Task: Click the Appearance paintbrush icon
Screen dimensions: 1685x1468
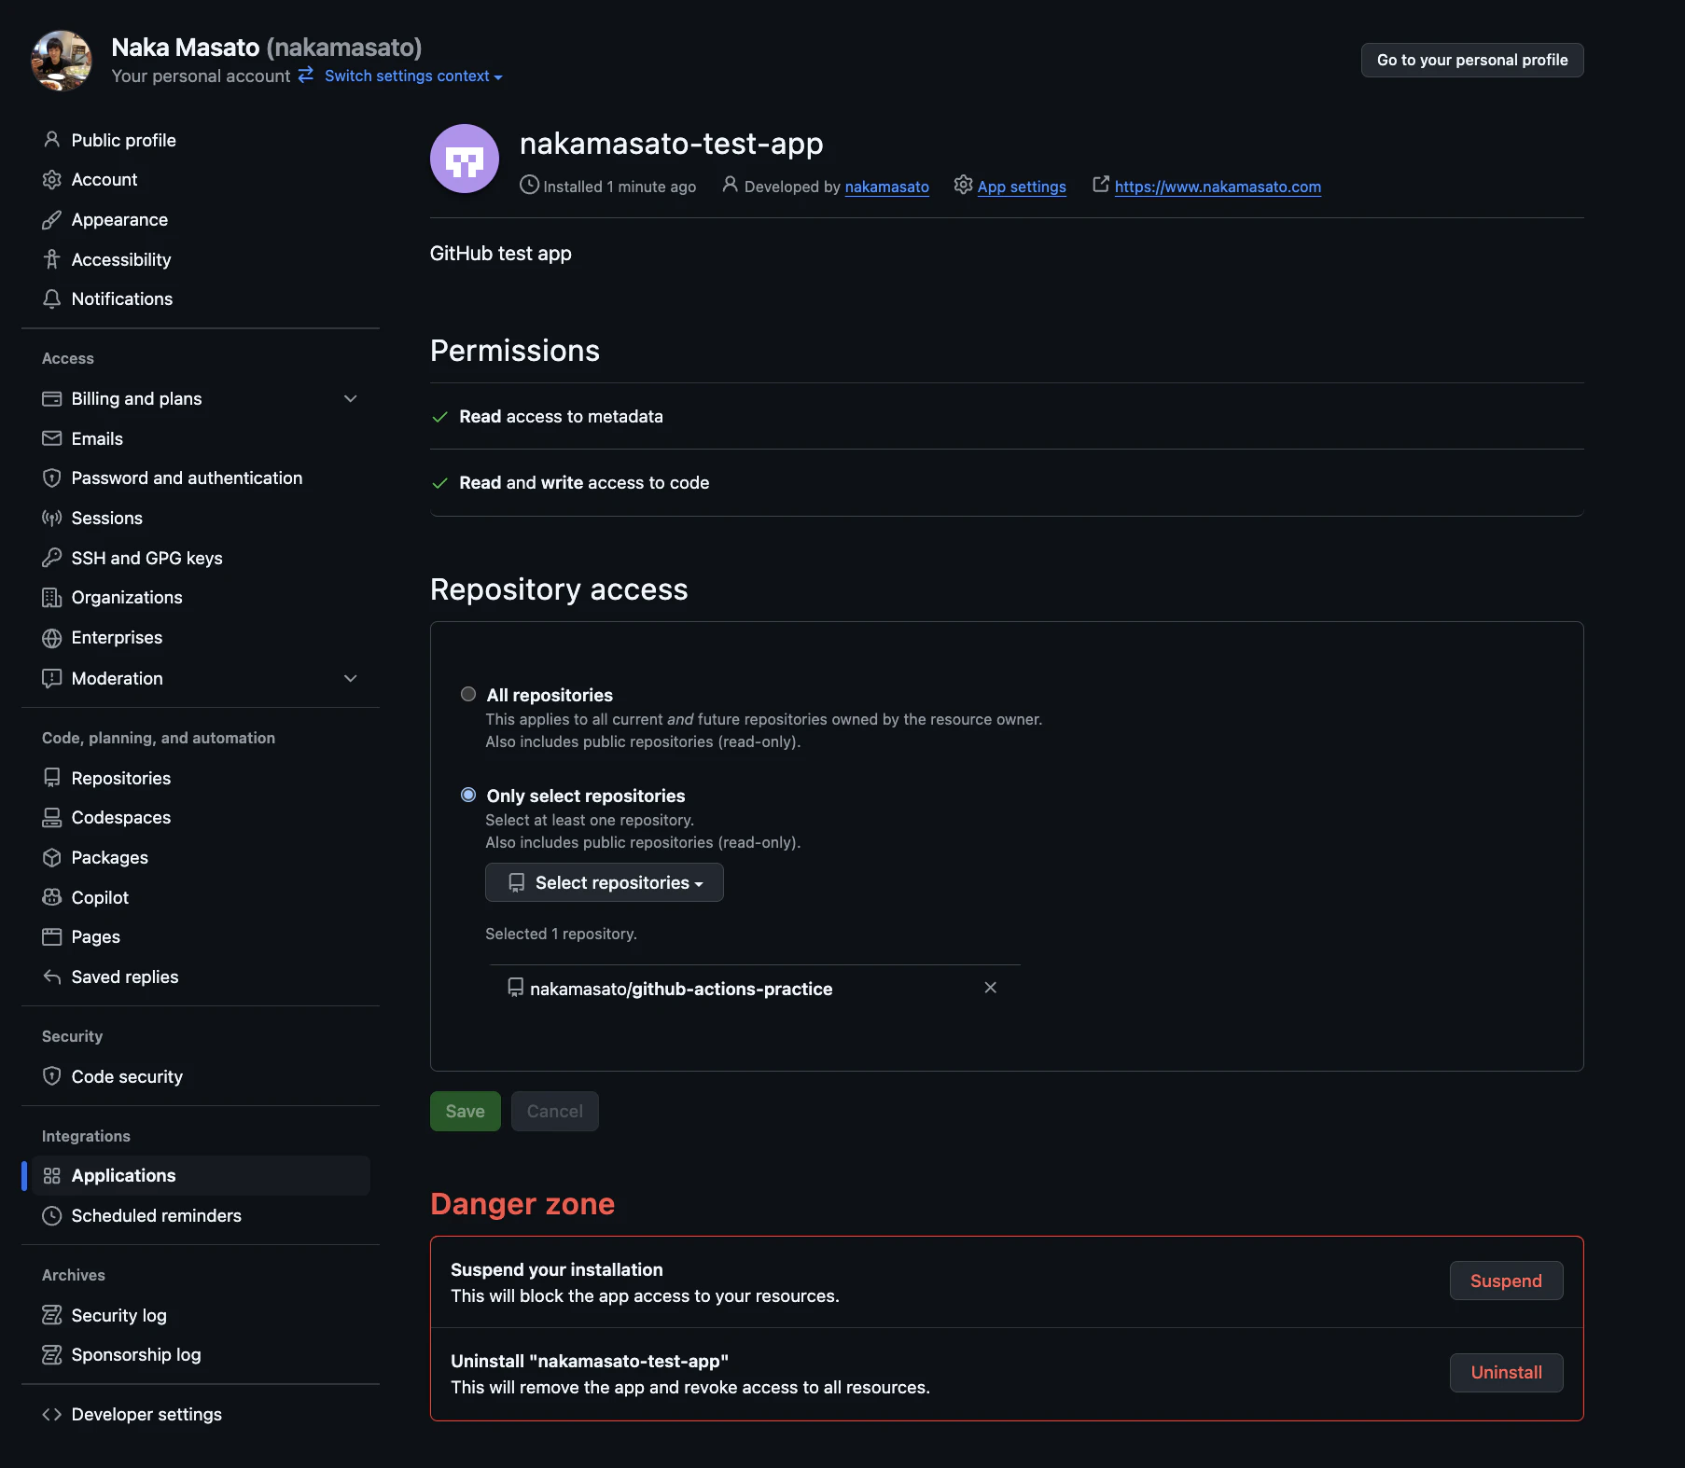Action: point(52,220)
